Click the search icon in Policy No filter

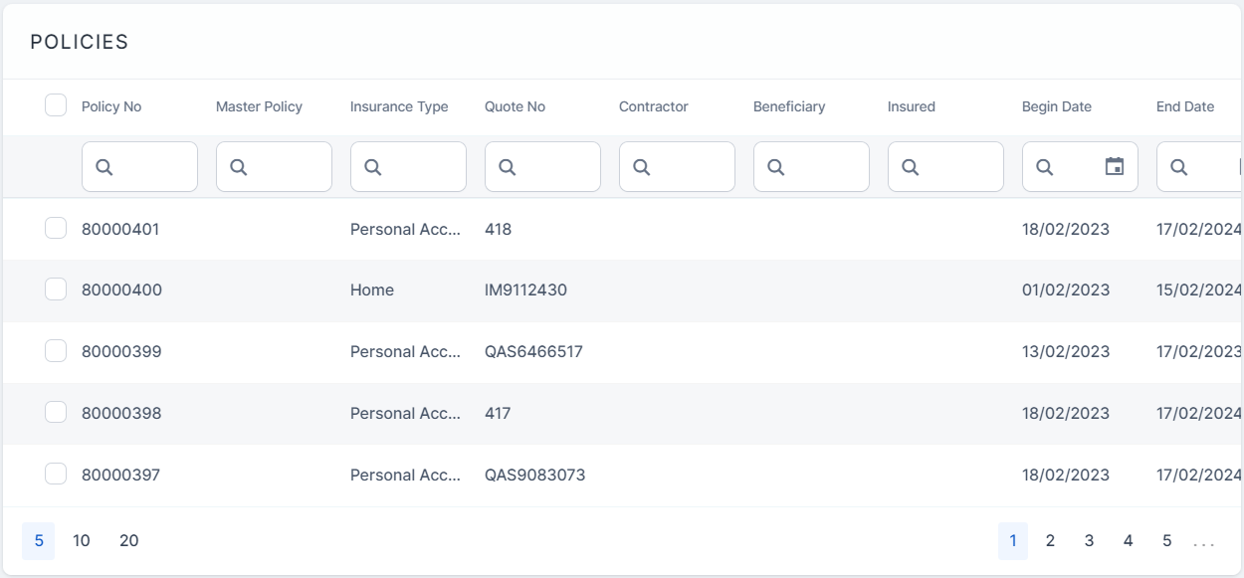tap(104, 167)
